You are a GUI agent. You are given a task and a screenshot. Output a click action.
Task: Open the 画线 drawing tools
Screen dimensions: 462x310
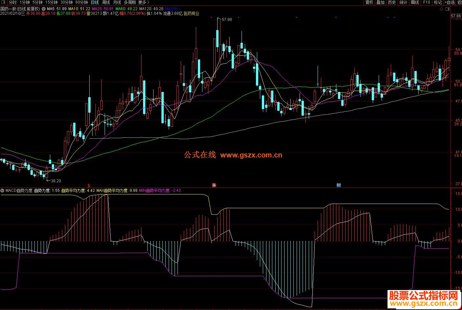point(415,2)
